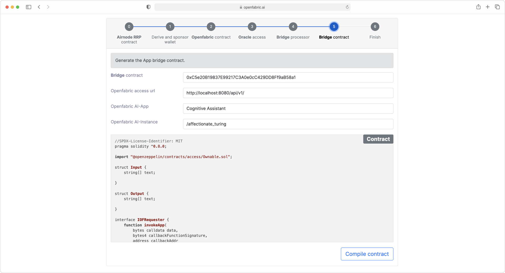Go forward with the browser forward arrow

click(48, 7)
